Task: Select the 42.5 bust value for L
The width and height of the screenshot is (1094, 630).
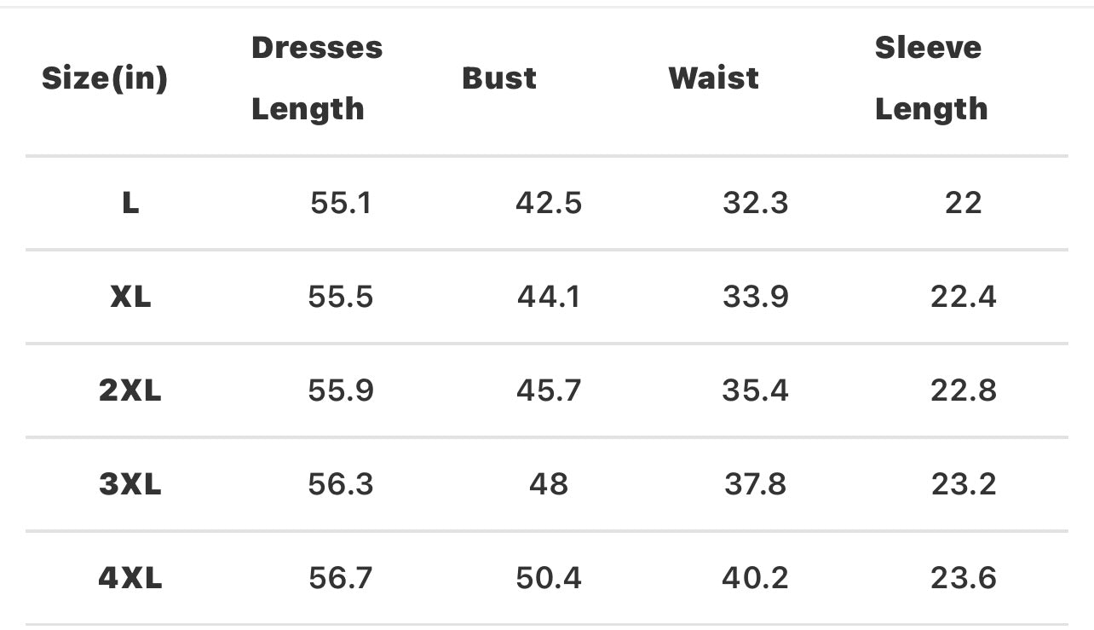Action: (548, 203)
